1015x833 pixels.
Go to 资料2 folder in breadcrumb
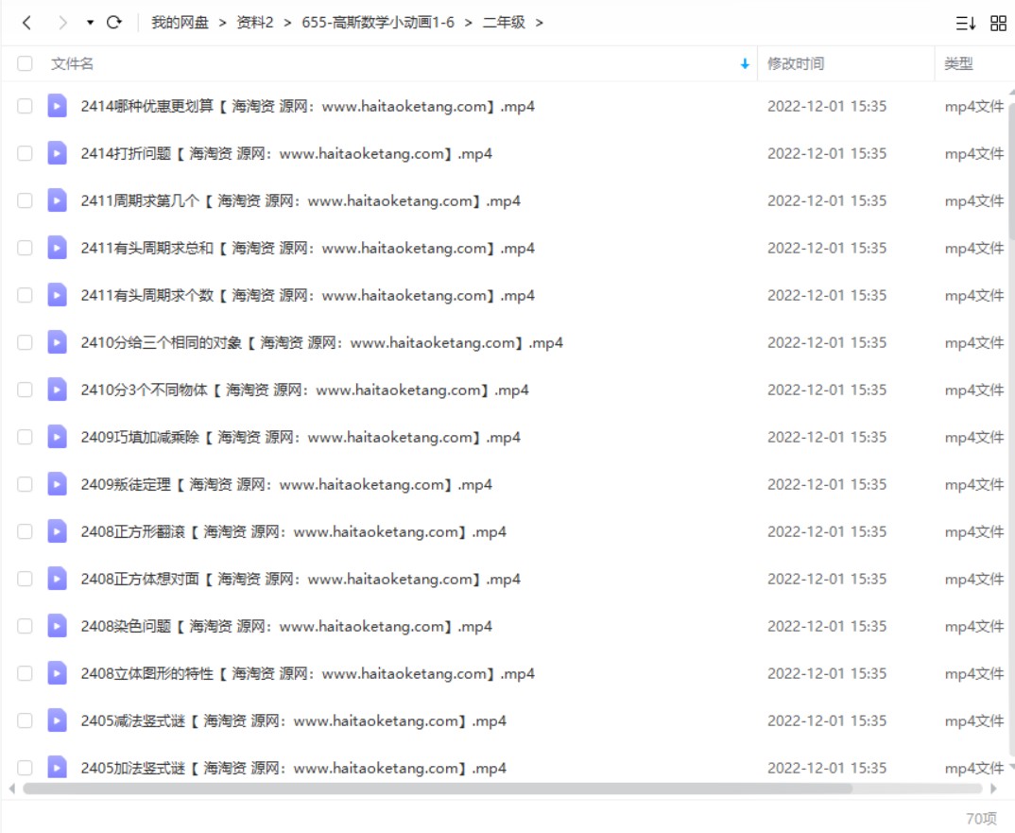pos(255,23)
